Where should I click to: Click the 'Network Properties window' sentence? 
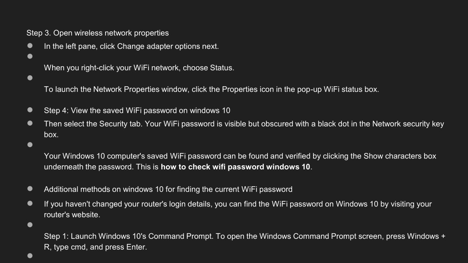[211, 89]
